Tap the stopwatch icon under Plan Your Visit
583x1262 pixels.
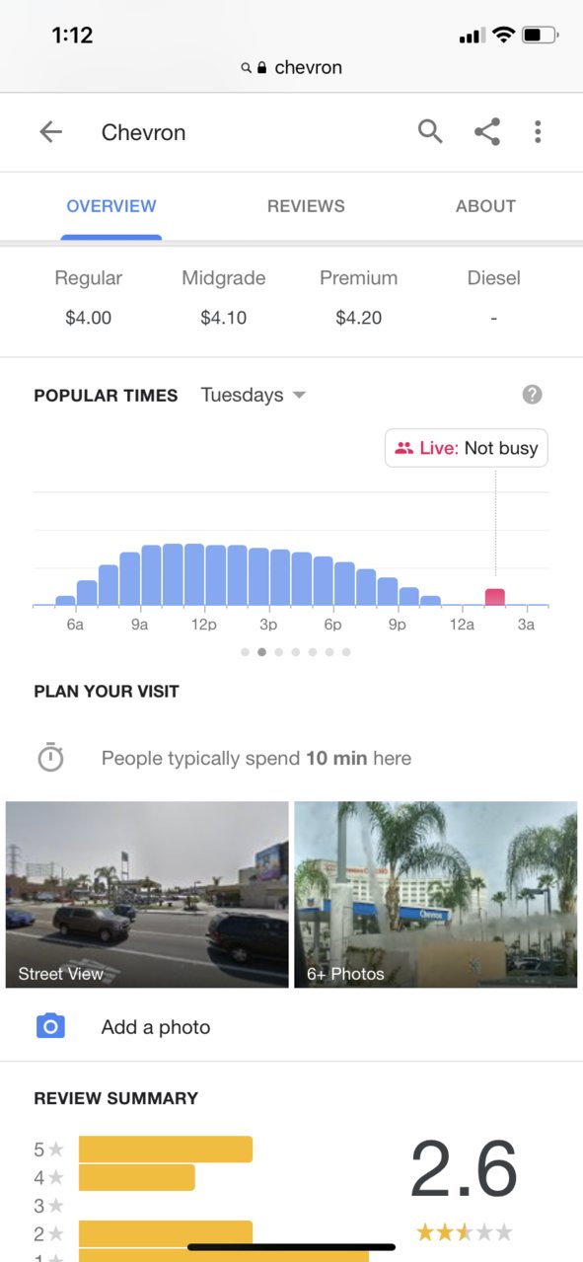[50, 758]
